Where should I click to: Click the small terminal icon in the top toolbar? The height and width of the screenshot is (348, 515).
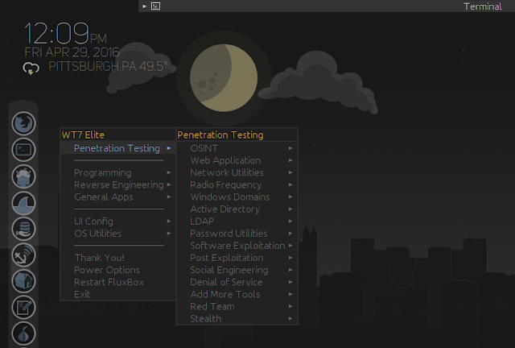155,6
